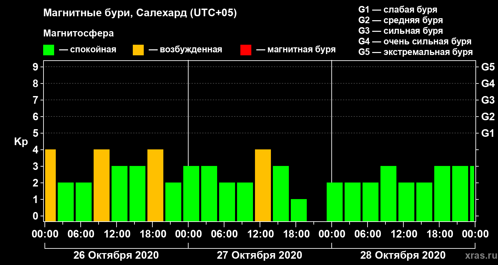Click the legend text '— возбужденная'
This screenshot has height=265, width=498.
185,50
